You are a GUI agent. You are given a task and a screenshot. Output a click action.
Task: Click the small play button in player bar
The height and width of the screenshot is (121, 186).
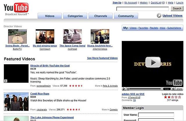(x=124, y=89)
